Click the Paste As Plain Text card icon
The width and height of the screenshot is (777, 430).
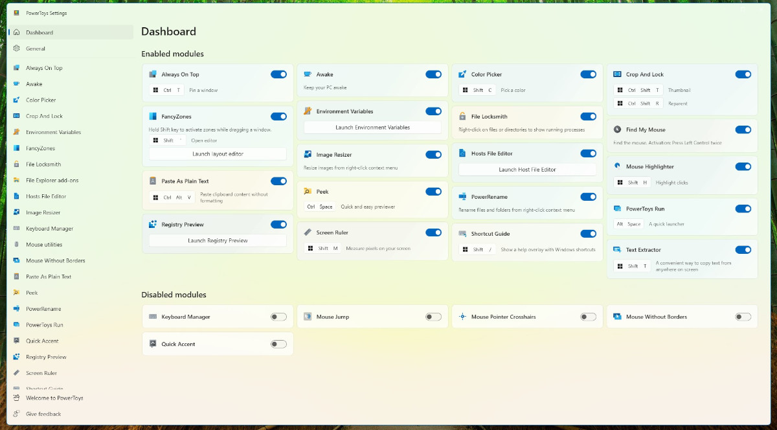coord(153,181)
